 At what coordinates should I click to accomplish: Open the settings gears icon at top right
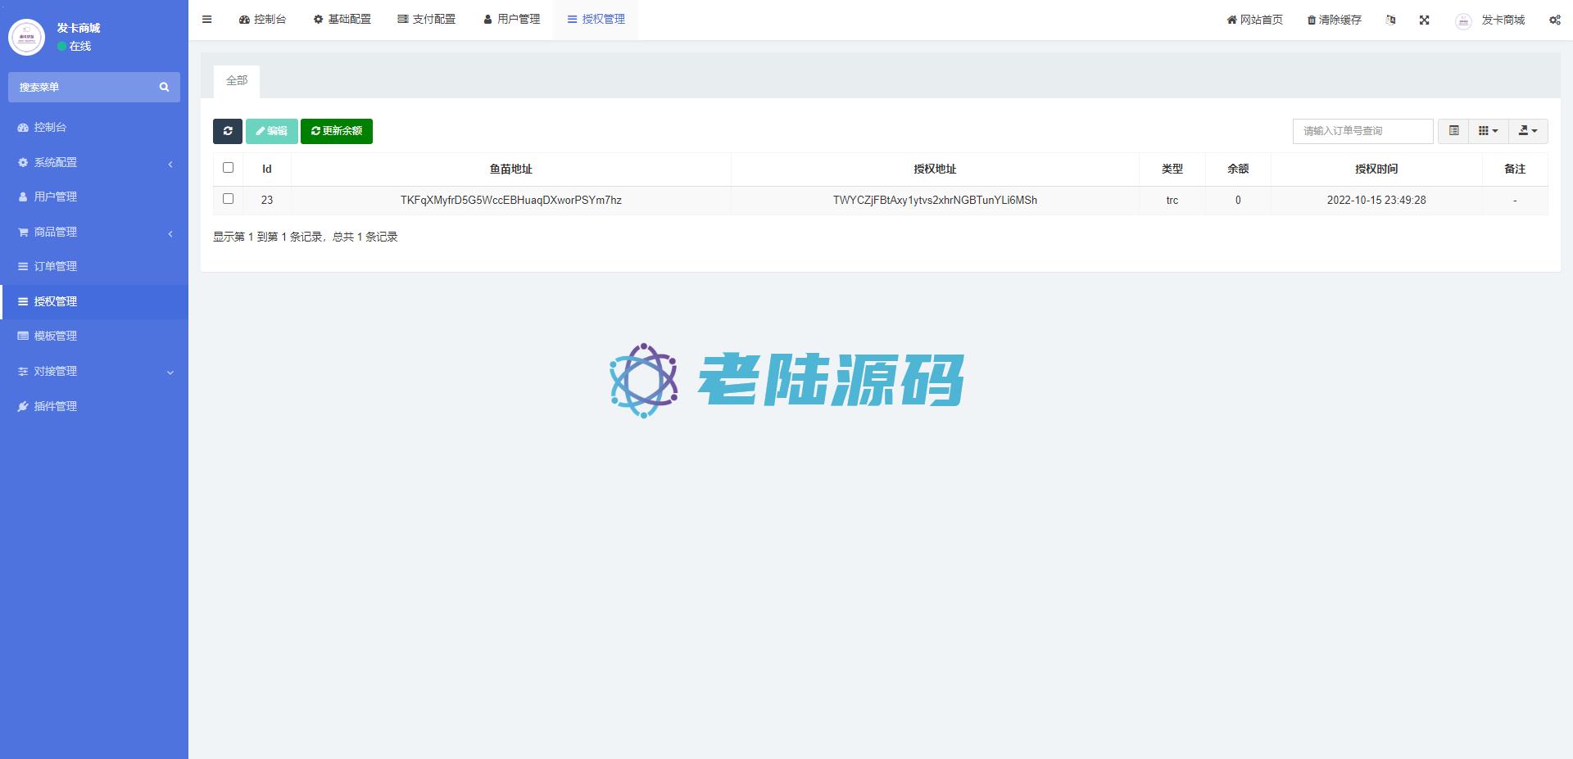pos(1554,20)
